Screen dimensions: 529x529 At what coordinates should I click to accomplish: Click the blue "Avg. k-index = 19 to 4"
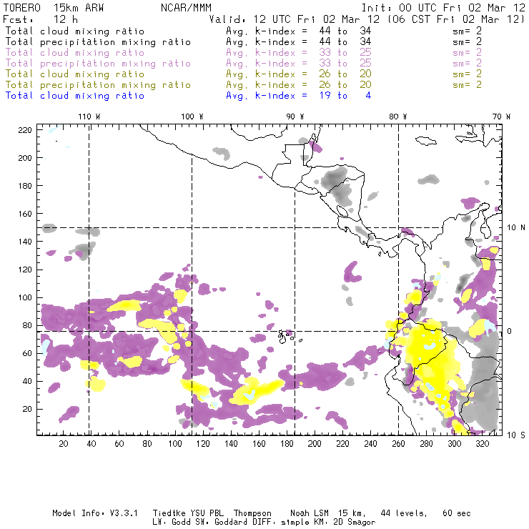pos(299,96)
